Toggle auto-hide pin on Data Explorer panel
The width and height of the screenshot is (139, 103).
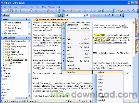click(26, 38)
